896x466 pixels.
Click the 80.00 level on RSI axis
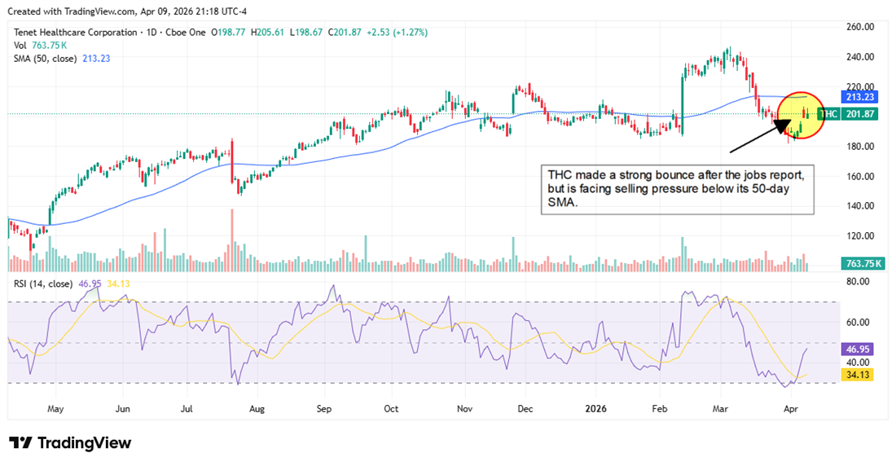(x=859, y=282)
